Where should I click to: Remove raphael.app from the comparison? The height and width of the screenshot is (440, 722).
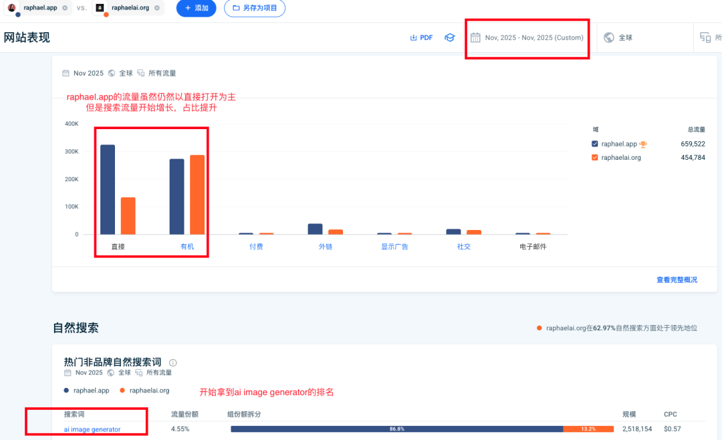click(65, 8)
